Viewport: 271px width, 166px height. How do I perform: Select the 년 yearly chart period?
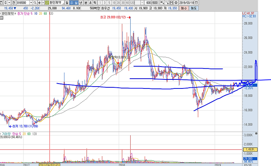coord(81,3)
